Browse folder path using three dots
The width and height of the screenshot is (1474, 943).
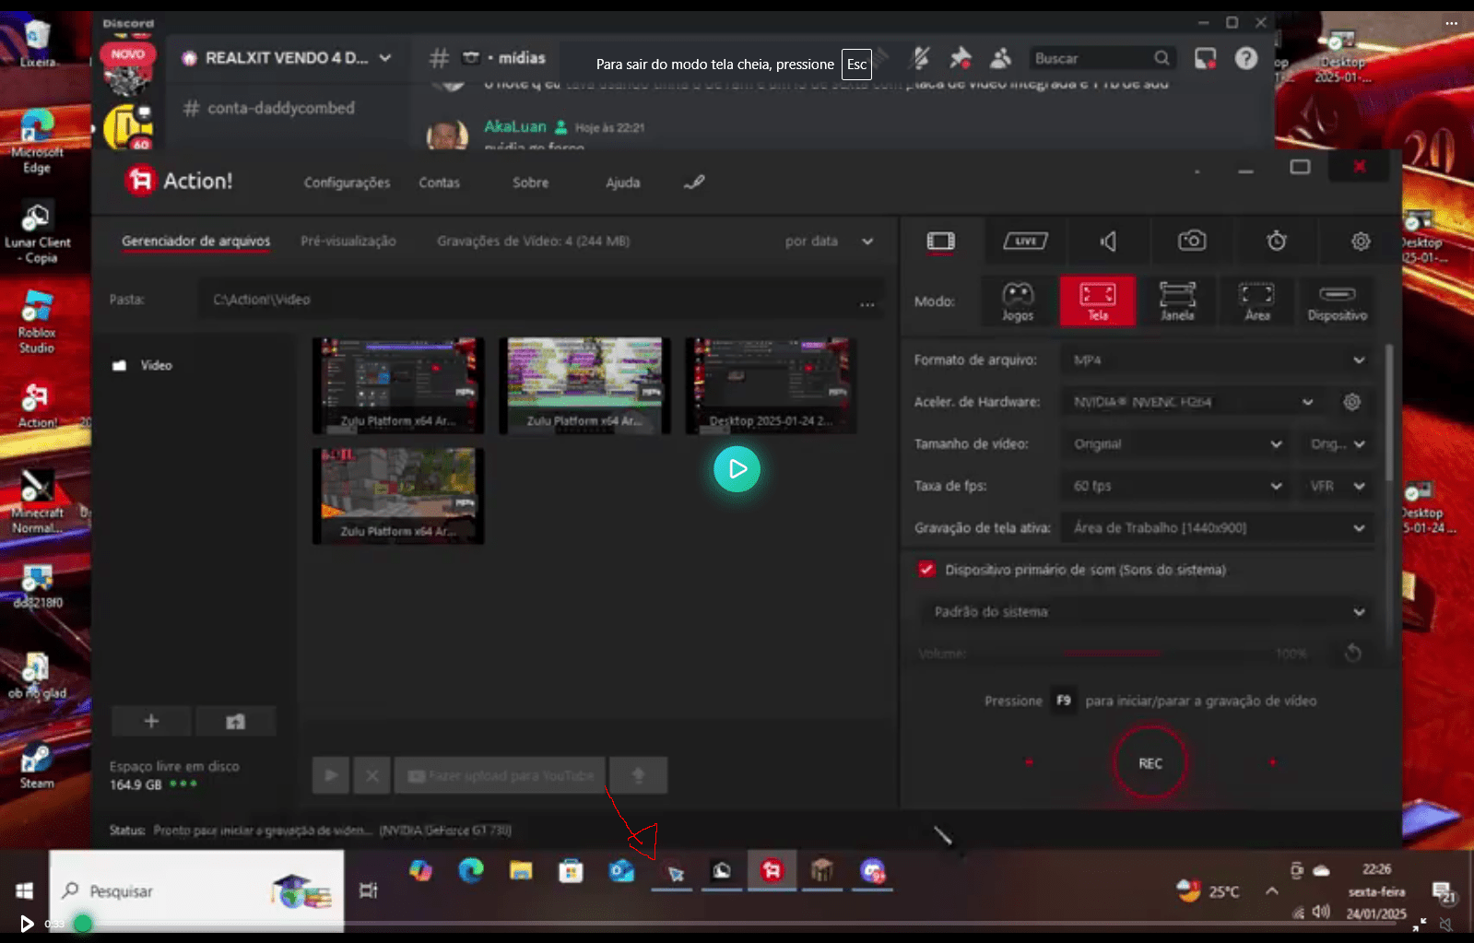867,303
